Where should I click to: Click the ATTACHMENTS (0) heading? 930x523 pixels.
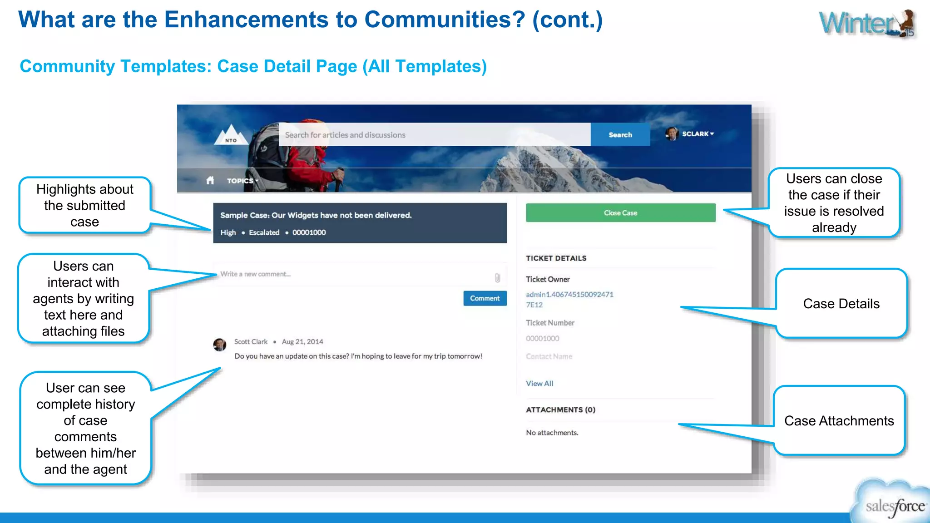(x=560, y=410)
